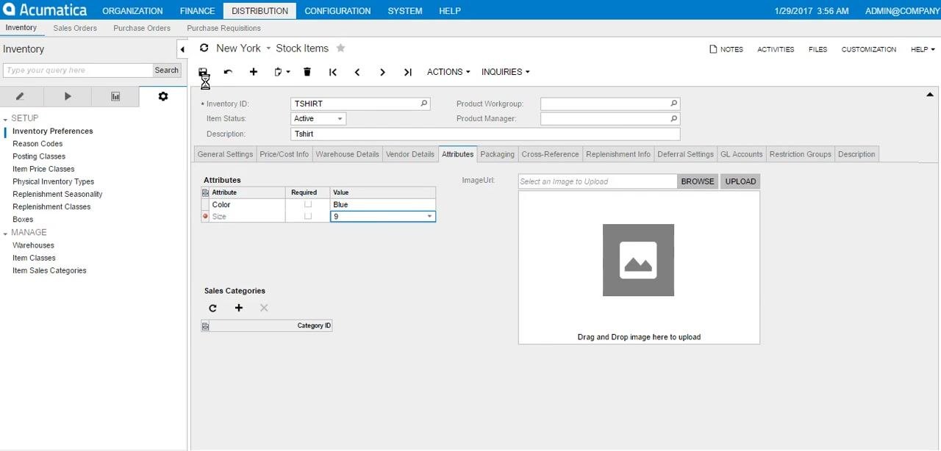This screenshot has width=941, height=451.
Task: Open Item Classes link
Action: coord(34,258)
